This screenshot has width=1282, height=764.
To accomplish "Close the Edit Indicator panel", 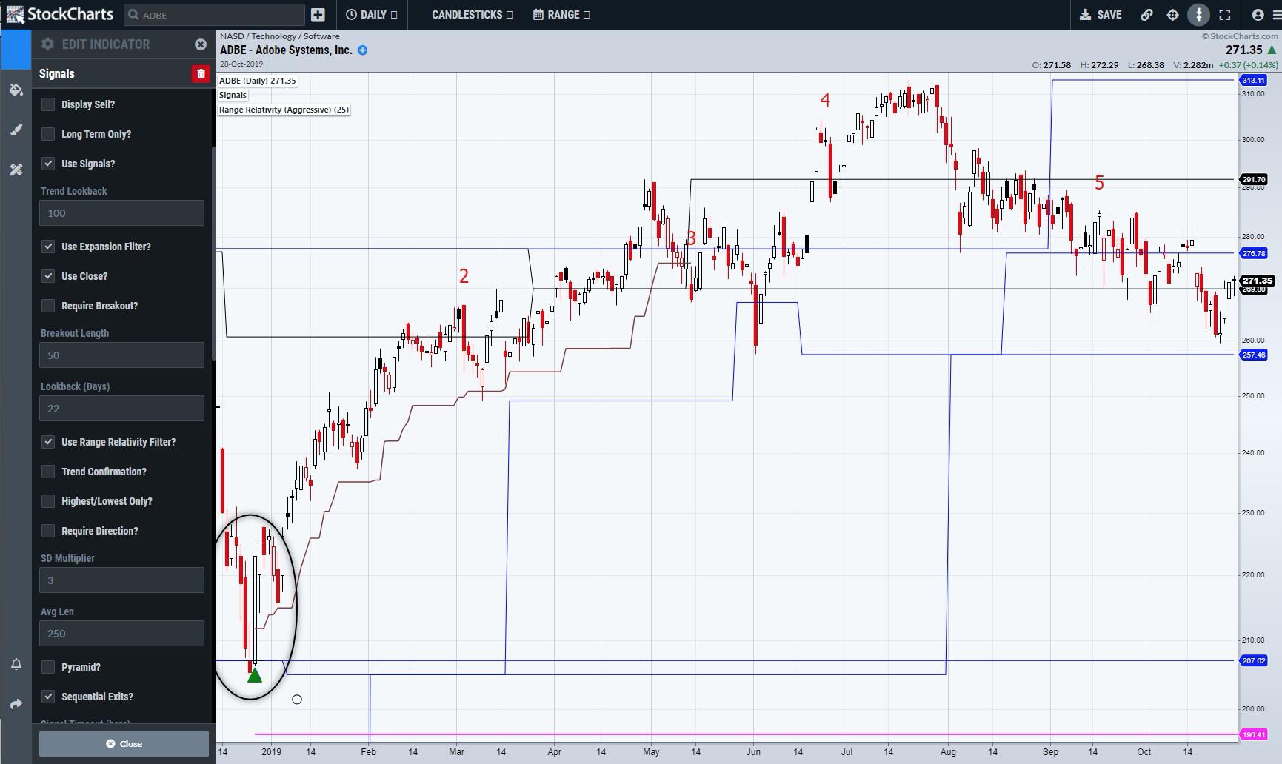I will pos(201,44).
